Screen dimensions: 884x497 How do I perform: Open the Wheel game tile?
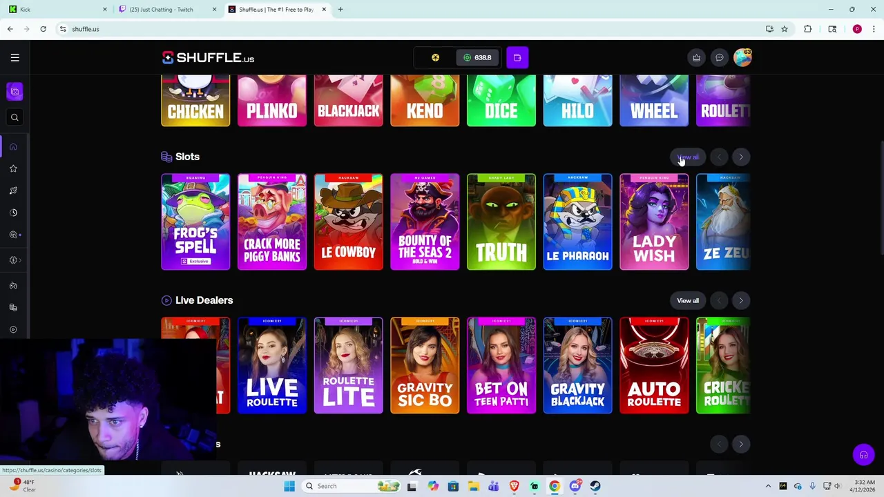pos(654,101)
